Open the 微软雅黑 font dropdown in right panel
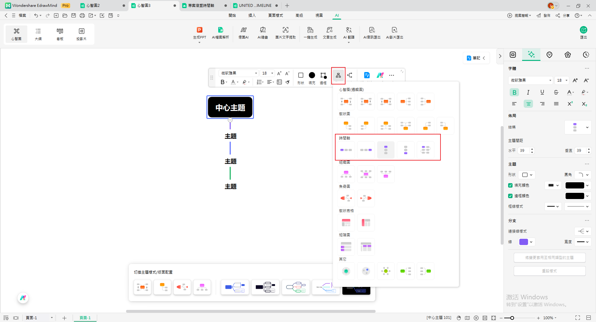This screenshot has height=322, width=596. 530,80
